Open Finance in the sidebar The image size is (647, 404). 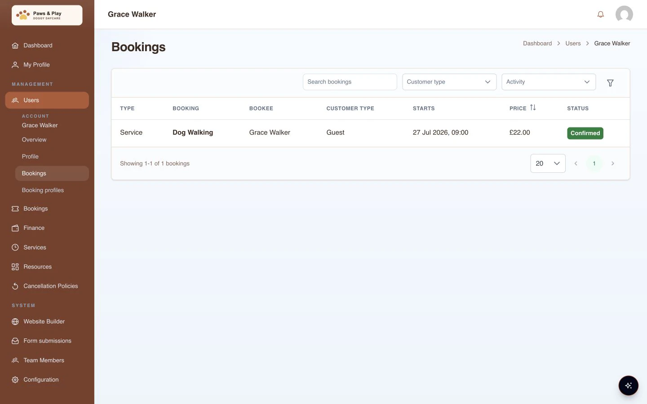click(x=47, y=228)
